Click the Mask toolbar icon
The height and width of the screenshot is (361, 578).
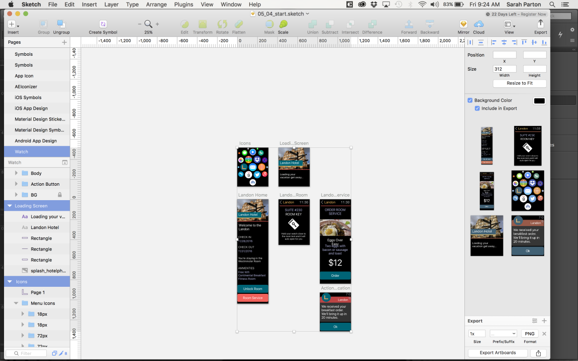(x=269, y=24)
